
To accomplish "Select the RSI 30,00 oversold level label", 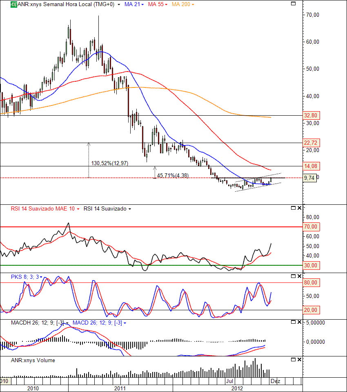I will tap(311, 265).
